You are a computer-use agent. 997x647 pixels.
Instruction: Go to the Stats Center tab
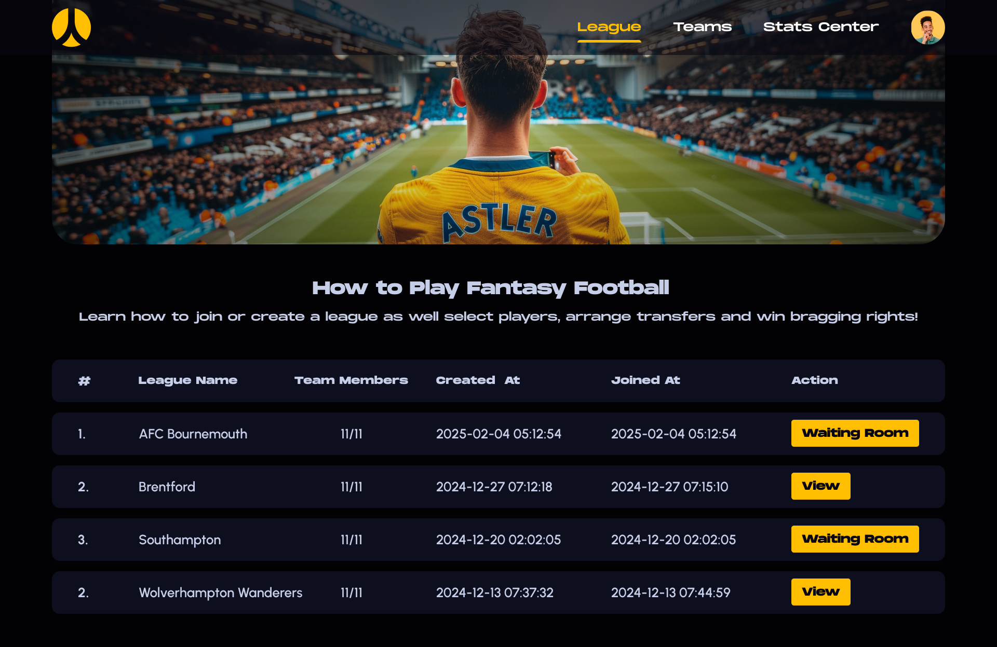[x=820, y=27]
